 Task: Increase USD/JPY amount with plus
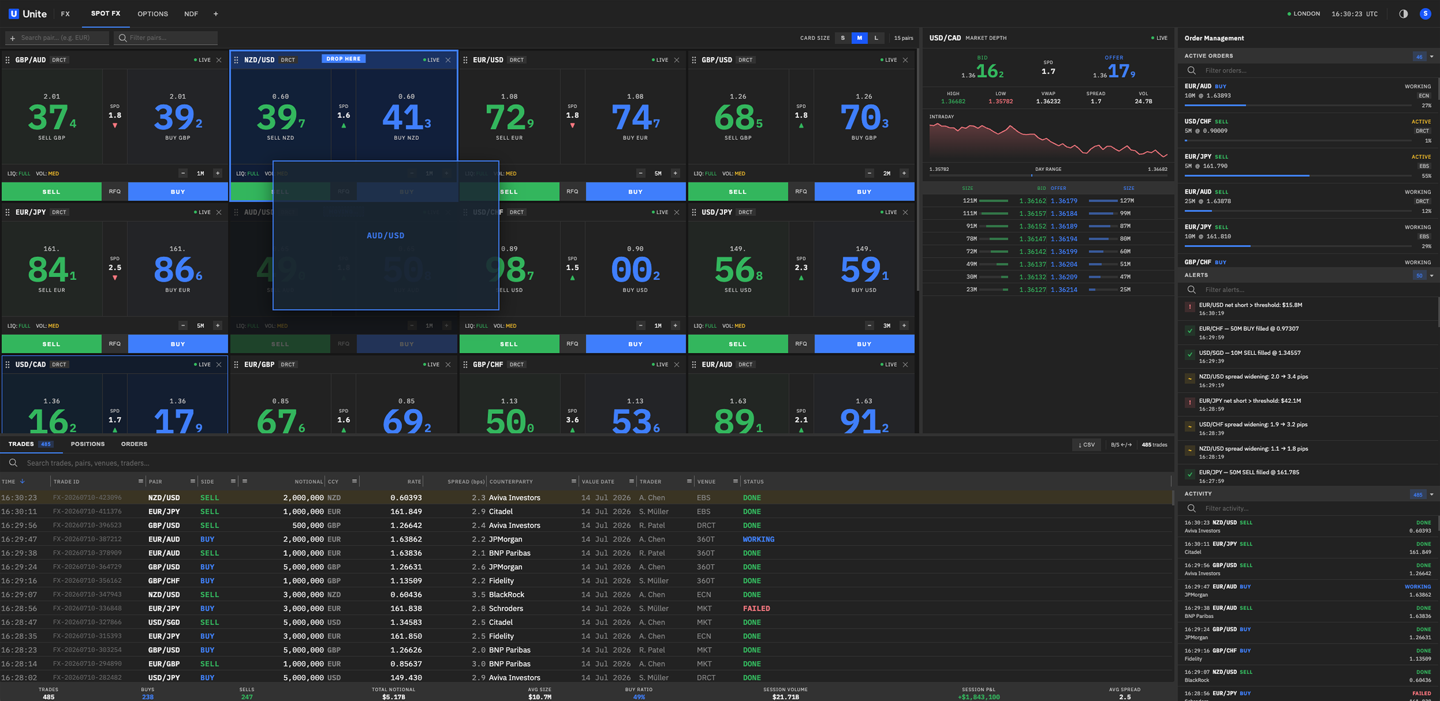point(904,326)
